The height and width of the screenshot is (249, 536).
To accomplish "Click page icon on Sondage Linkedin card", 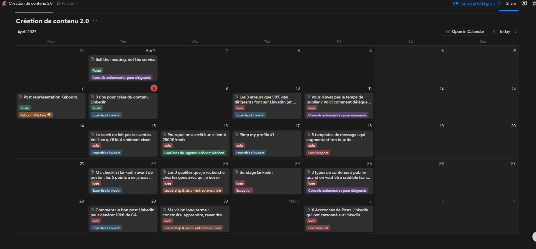I will [236, 172].
